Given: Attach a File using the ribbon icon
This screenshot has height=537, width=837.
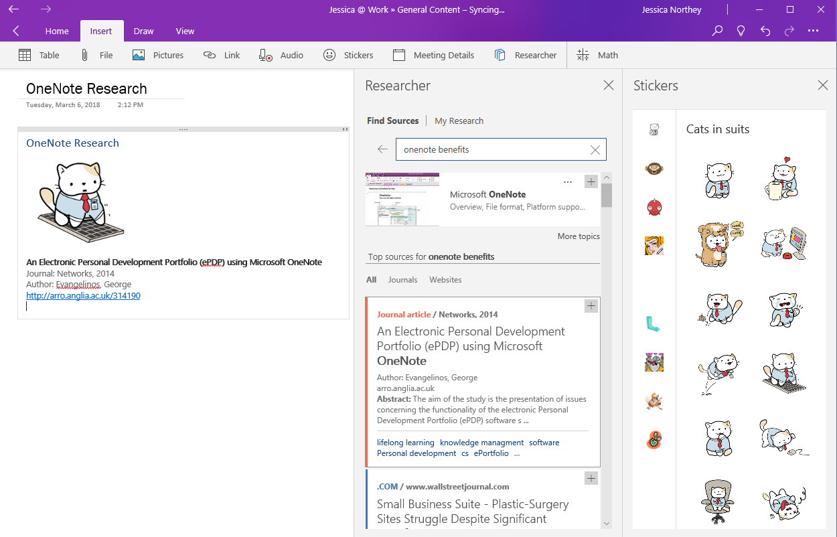Looking at the screenshot, I should tap(97, 55).
